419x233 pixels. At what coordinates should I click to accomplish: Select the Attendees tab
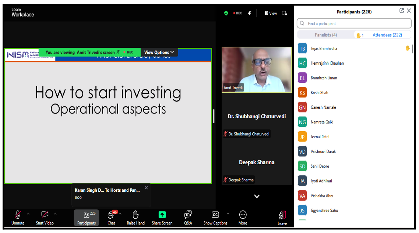[x=387, y=35]
